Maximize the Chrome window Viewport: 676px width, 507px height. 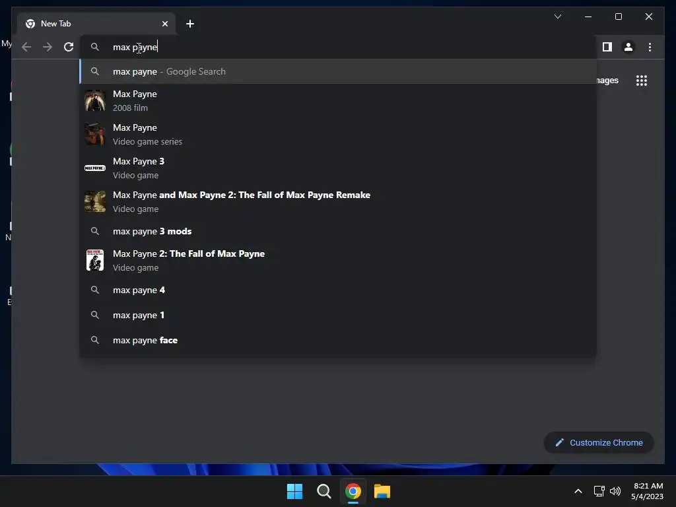(618, 17)
